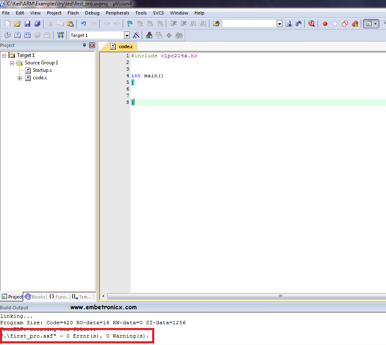Disable all breakpoints icon
Screen dimensions: 386x345
tap(345, 24)
